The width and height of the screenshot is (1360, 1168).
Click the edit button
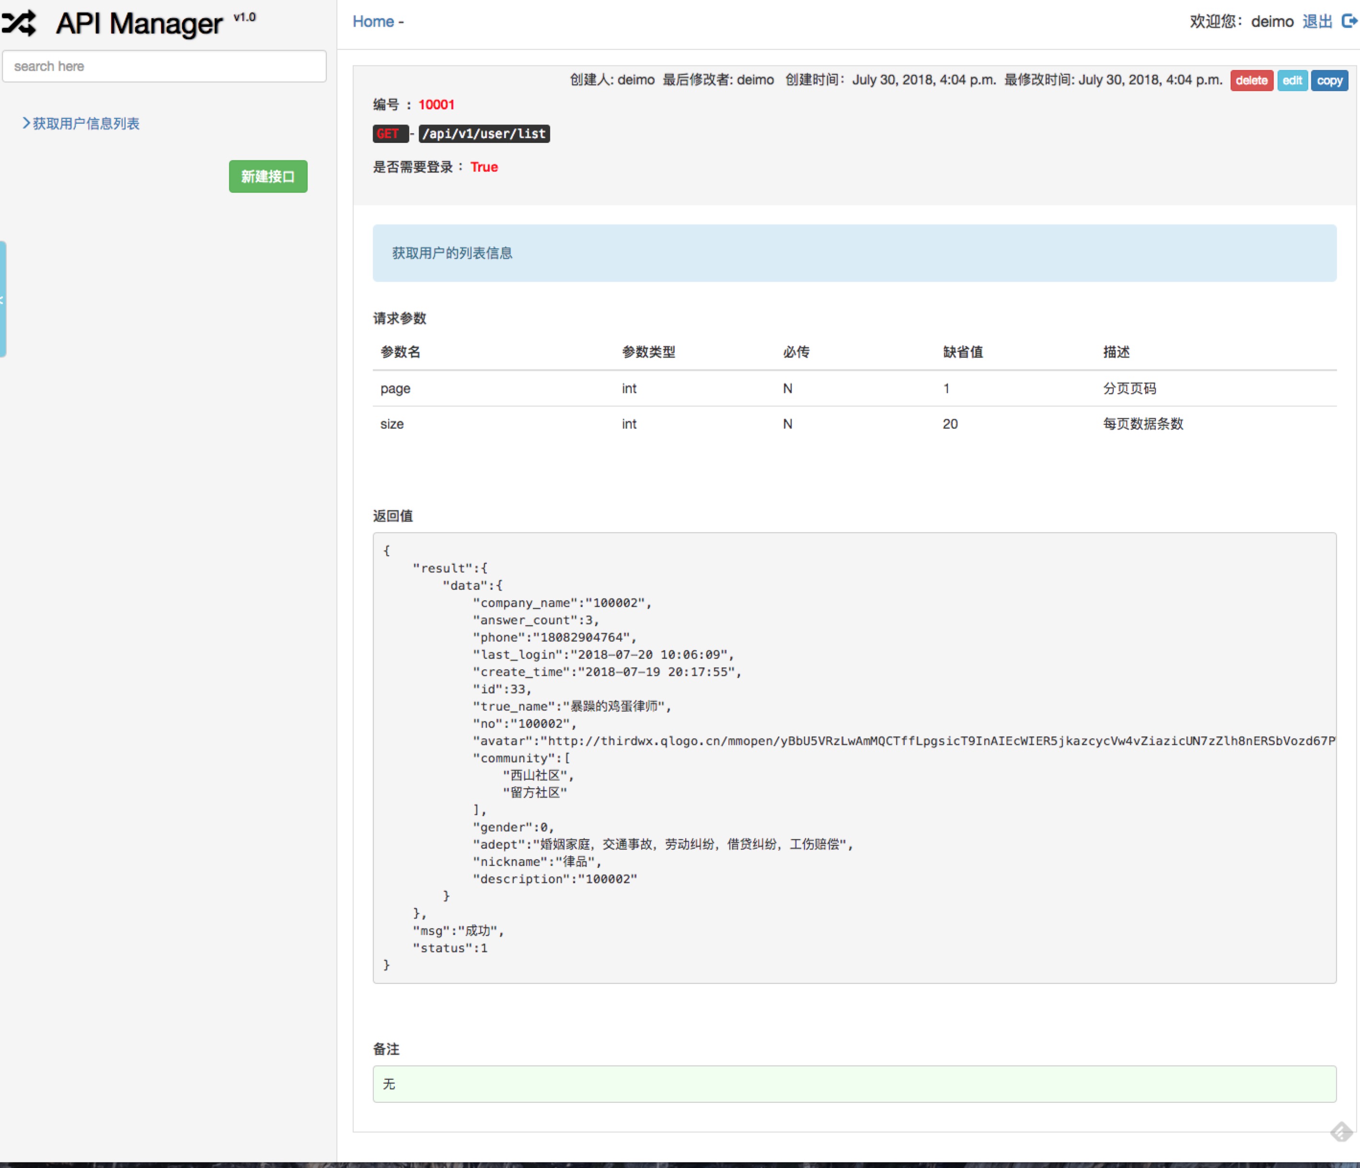pos(1292,81)
